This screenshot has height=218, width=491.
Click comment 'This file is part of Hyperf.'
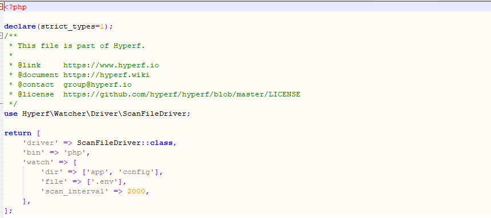click(x=82, y=46)
